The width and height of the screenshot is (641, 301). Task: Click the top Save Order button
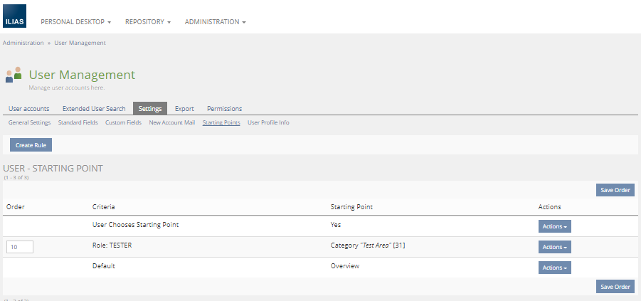[615, 190]
